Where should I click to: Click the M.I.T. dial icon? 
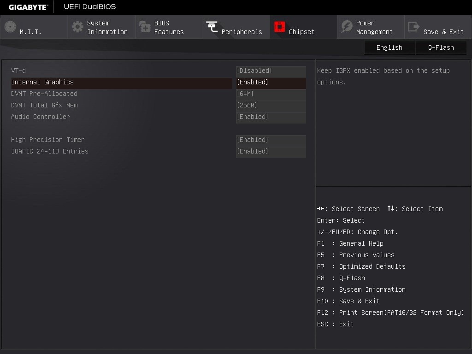(10, 27)
